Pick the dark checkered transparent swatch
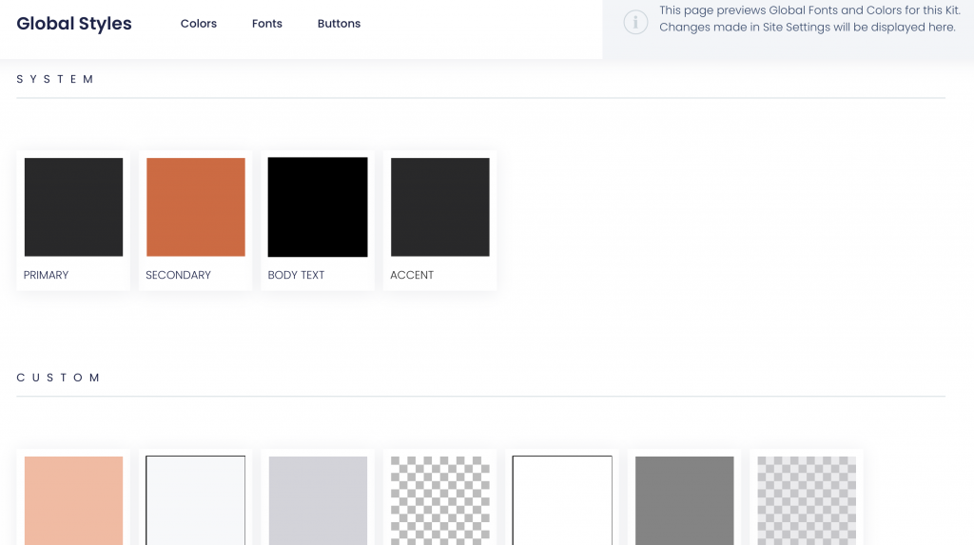Viewport: 974px width, 545px height. (x=439, y=501)
